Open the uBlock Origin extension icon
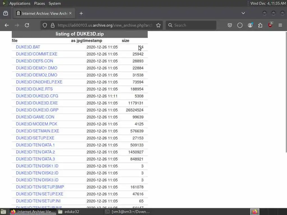287x215 pixels. [x=270, y=25]
